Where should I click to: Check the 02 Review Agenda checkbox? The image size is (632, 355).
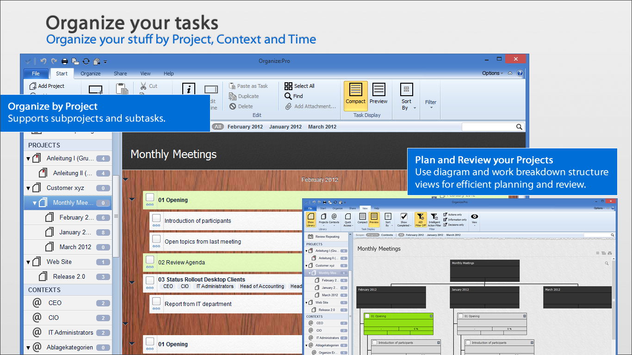[x=150, y=260]
